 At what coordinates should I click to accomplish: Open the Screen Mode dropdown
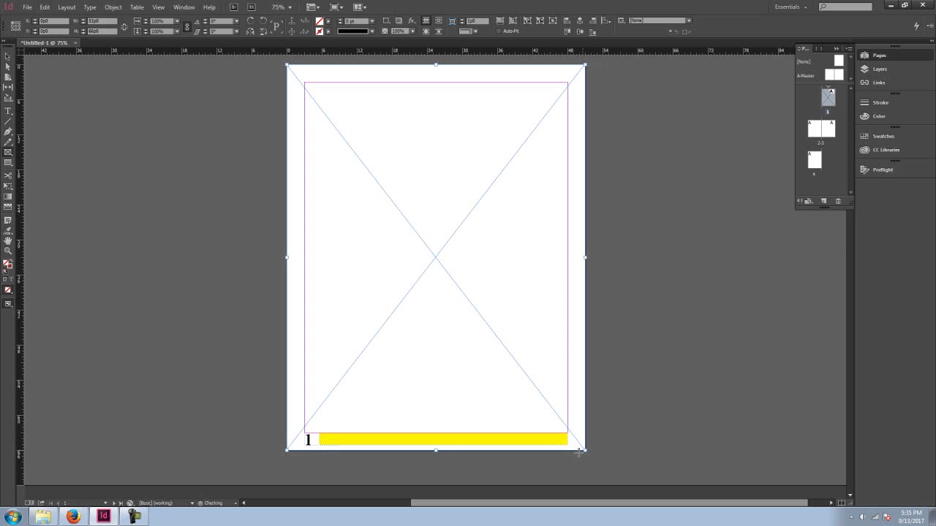click(x=336, y=7)
